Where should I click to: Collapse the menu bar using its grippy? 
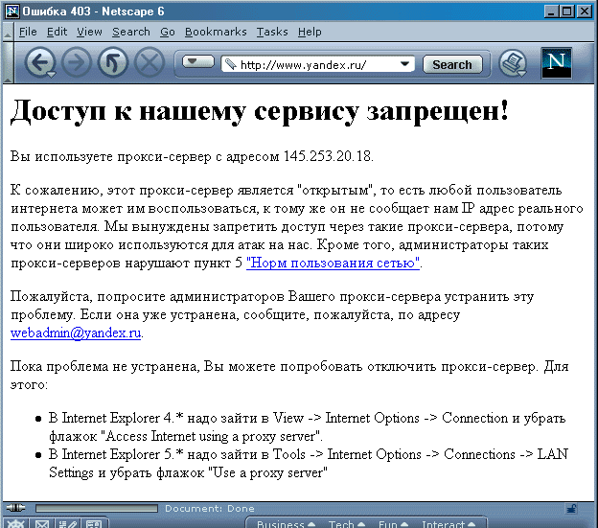click(x=8, y=32)
